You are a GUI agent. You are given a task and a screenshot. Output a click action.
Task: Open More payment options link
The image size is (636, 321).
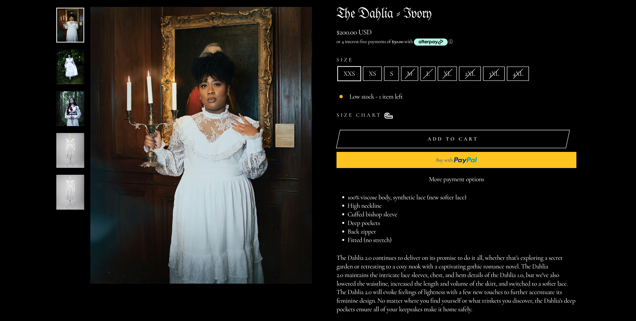tap(456, 179)
